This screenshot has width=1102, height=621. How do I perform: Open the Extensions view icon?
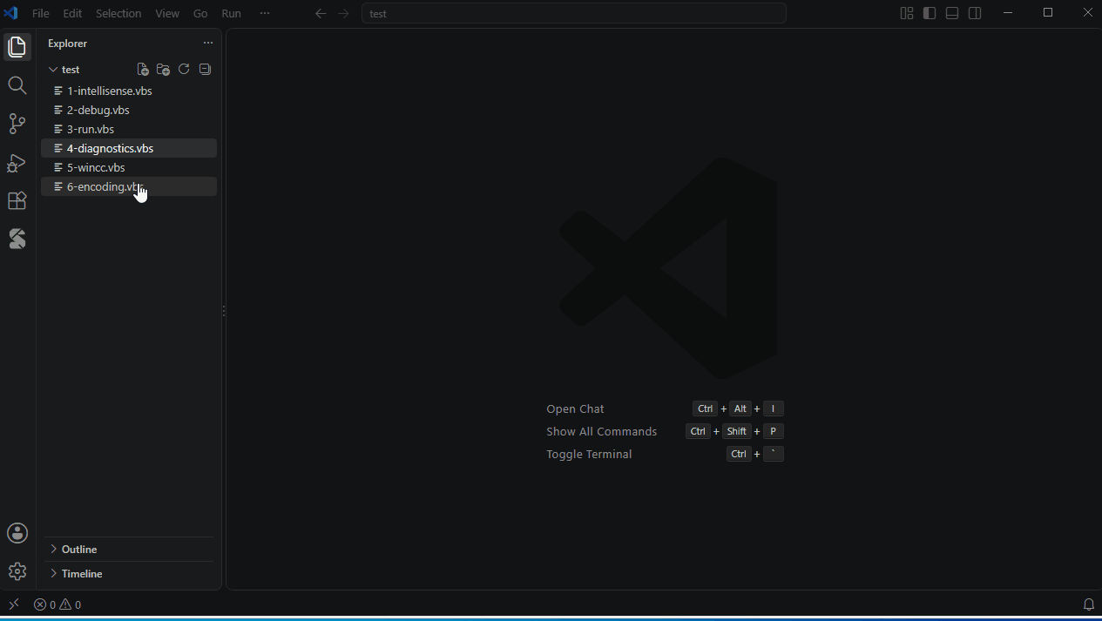pos(17,200)
